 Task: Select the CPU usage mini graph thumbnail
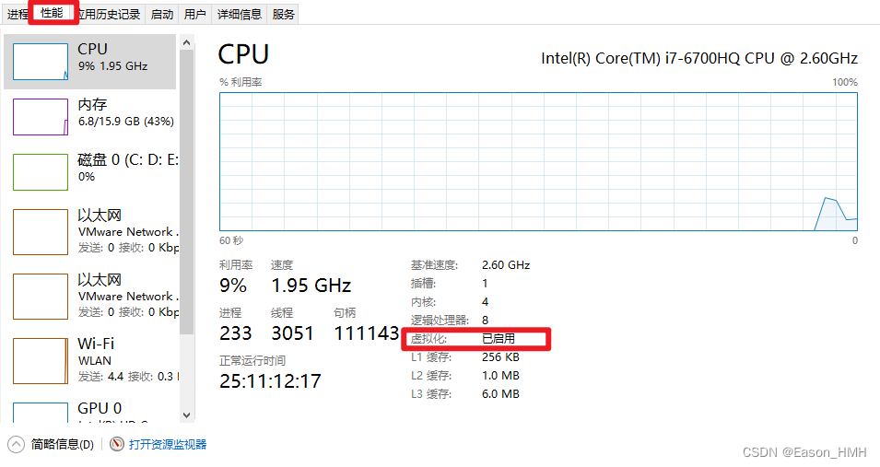[41, 62]
